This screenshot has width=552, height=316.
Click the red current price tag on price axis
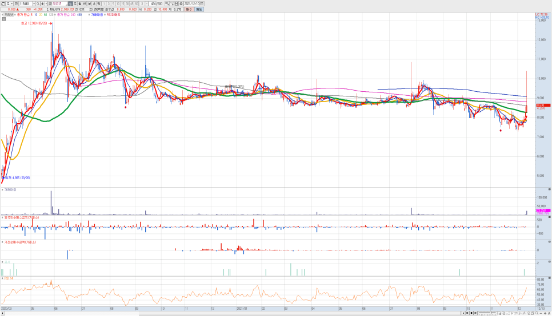point(543,105)
